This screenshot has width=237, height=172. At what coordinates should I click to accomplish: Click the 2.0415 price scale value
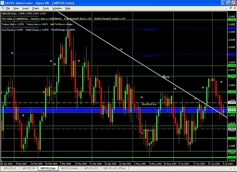tap(232, 16)
